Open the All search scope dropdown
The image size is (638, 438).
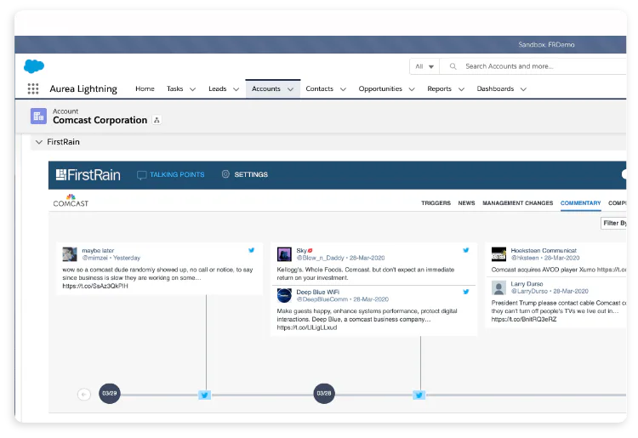(x=424, y=66)
